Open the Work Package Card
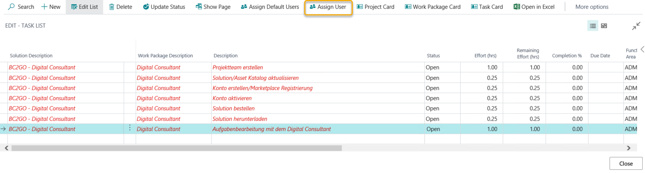Viewport: 645px width, 173px height. [433, 7]
